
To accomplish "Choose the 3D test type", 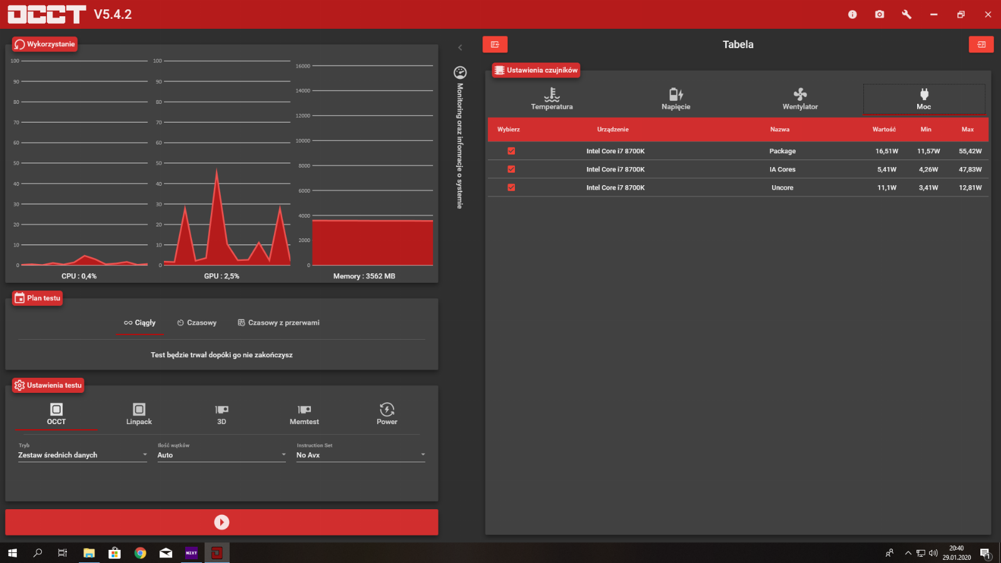I will point(221,414).
